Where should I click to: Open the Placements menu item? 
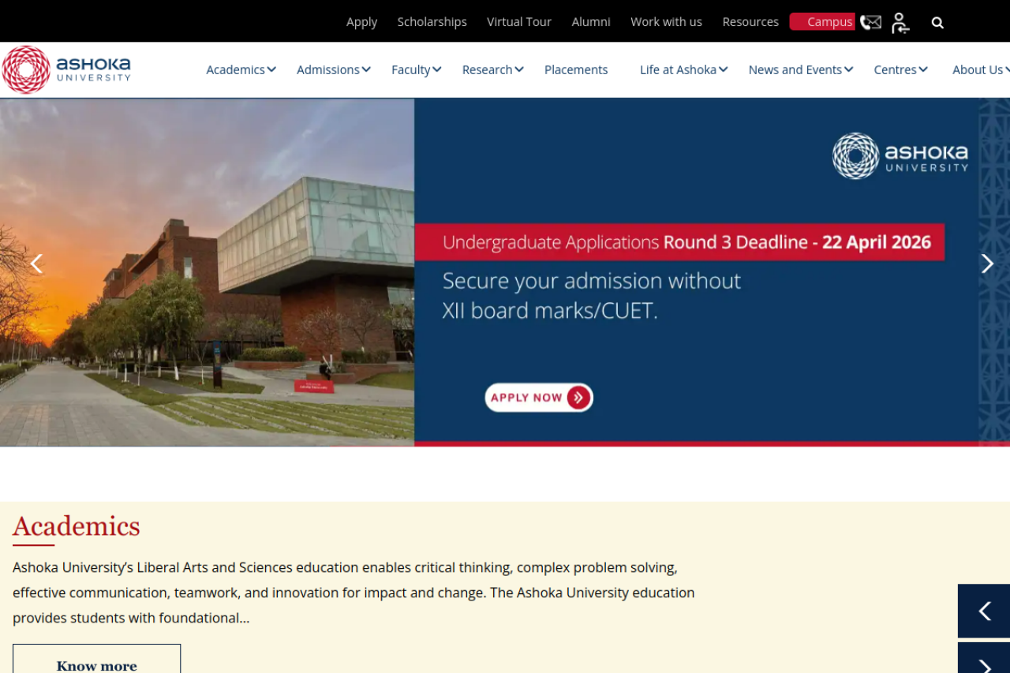(576, 69)
